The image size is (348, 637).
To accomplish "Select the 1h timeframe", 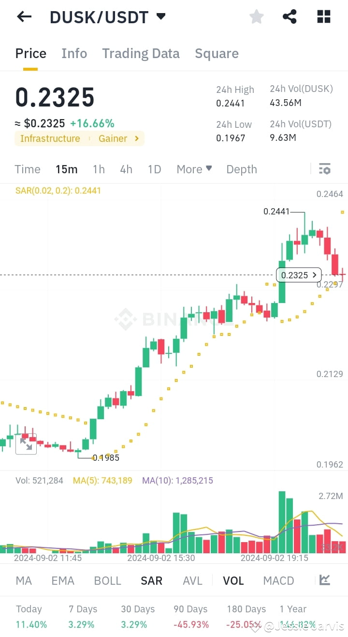I will click(99, 169).
